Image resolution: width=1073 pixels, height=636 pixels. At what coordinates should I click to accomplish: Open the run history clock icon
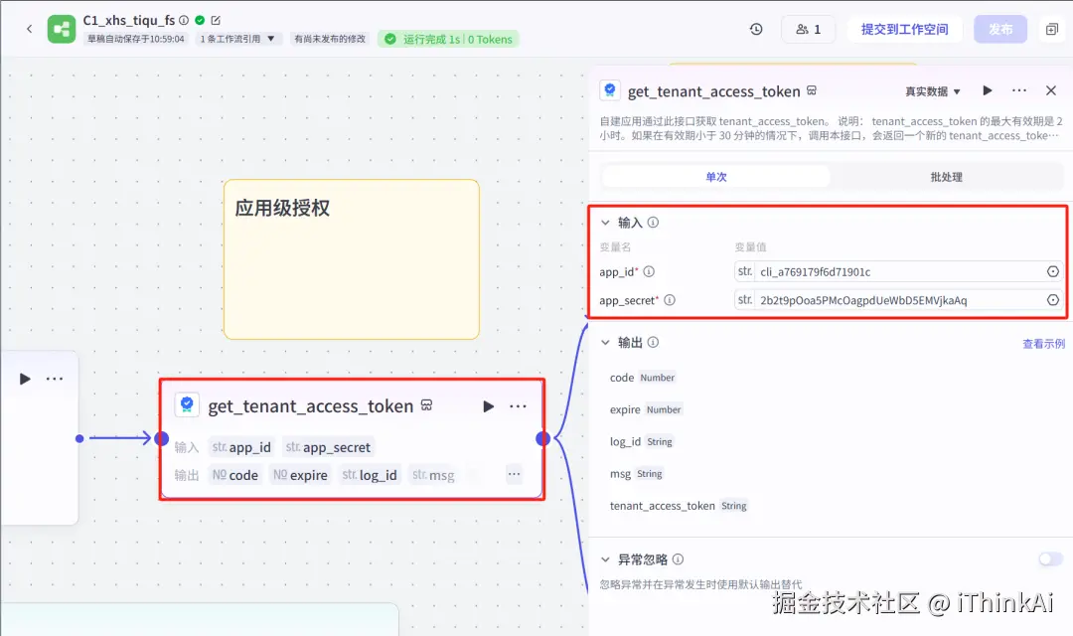pyautogui.click(x=756, y=29)
